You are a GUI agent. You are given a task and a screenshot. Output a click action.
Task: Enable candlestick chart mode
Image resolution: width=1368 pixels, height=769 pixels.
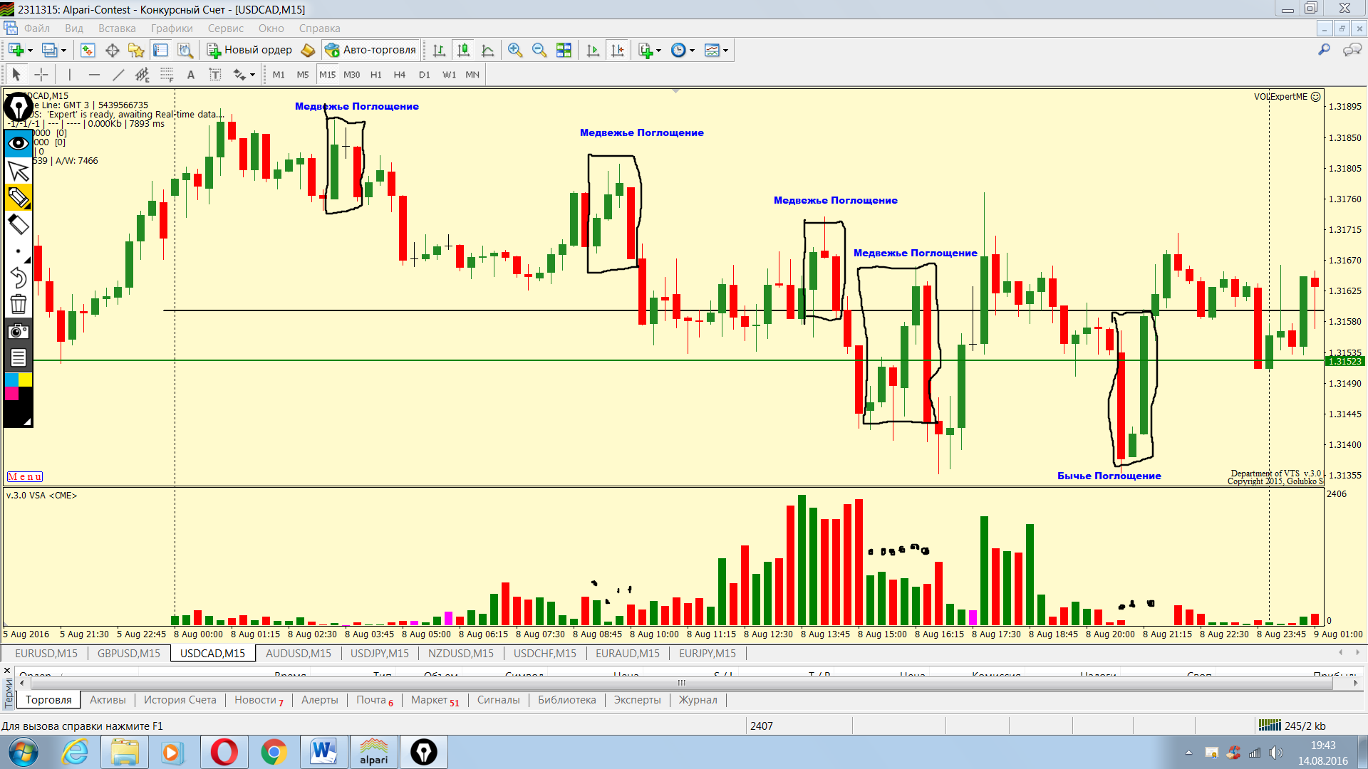point(463,50)
